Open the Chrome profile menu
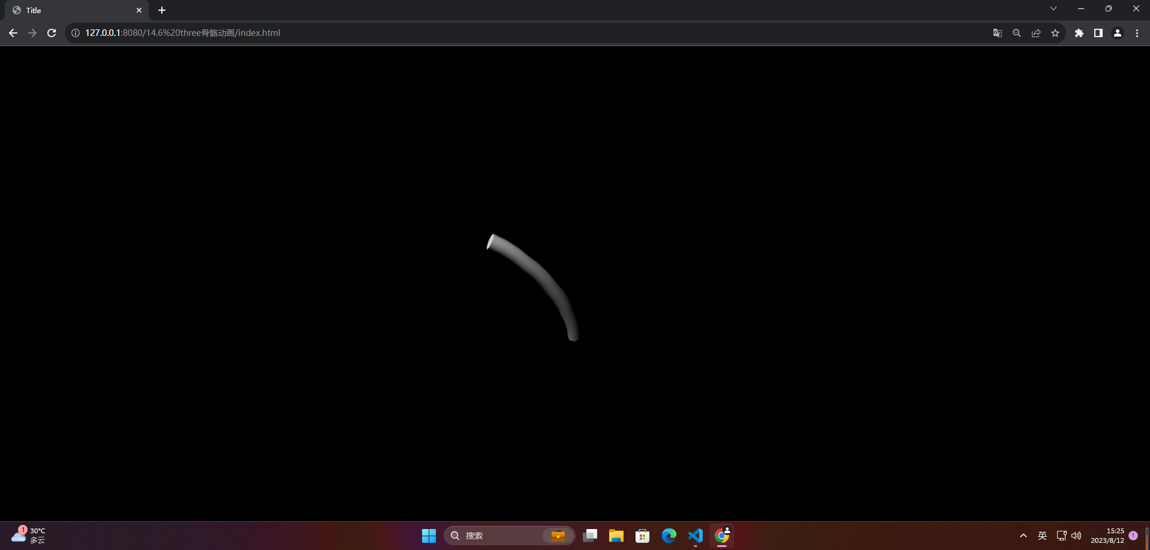 (x=1118, y=33)
